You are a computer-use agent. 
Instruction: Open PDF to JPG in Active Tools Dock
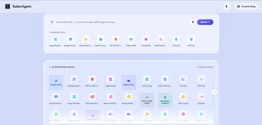click(x=92, y=81)
